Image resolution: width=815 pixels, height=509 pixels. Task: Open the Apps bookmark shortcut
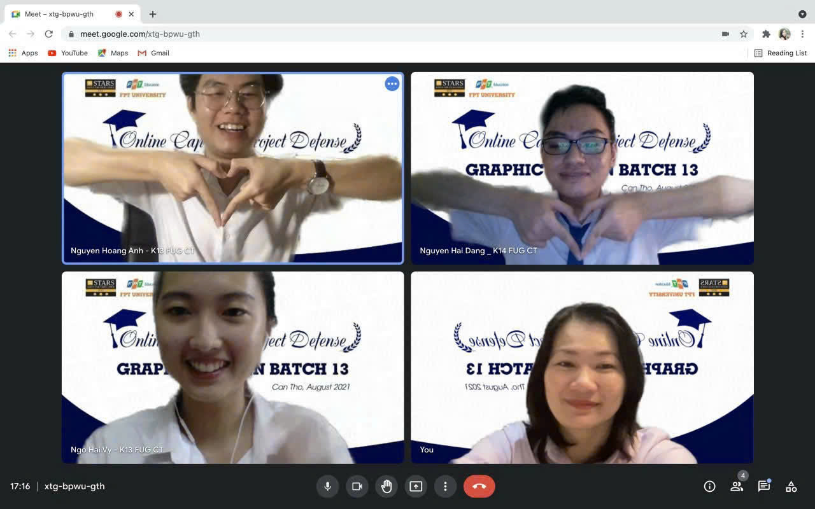coord(23,53)
